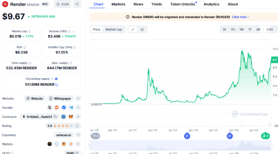This screenshot has width=278, height=154.
Task: Grab the right range slider handle
Action: click(271, 145)
